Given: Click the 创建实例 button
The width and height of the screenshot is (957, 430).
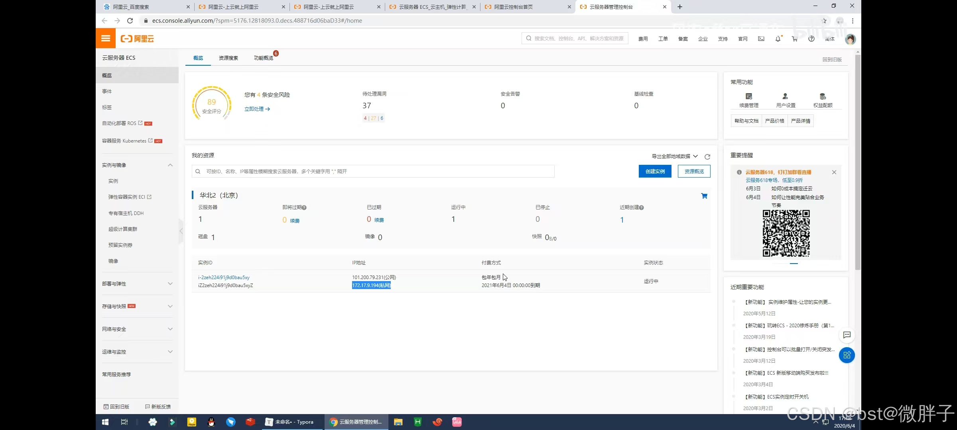Looking at the screenshot, I should (655, 171).
